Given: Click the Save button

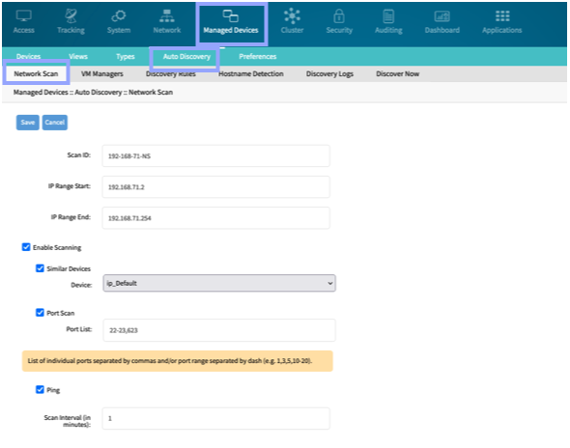Looking at the screenshot, I should (x=28, y=123).
